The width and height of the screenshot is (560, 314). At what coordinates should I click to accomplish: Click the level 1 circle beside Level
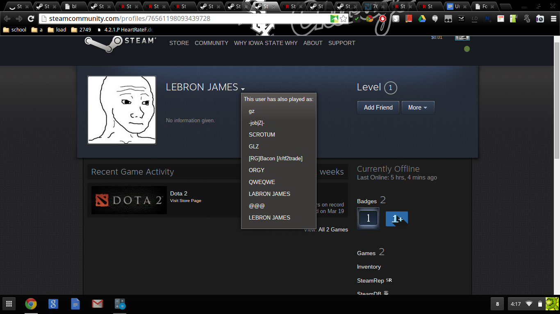[x=391, y=87]
